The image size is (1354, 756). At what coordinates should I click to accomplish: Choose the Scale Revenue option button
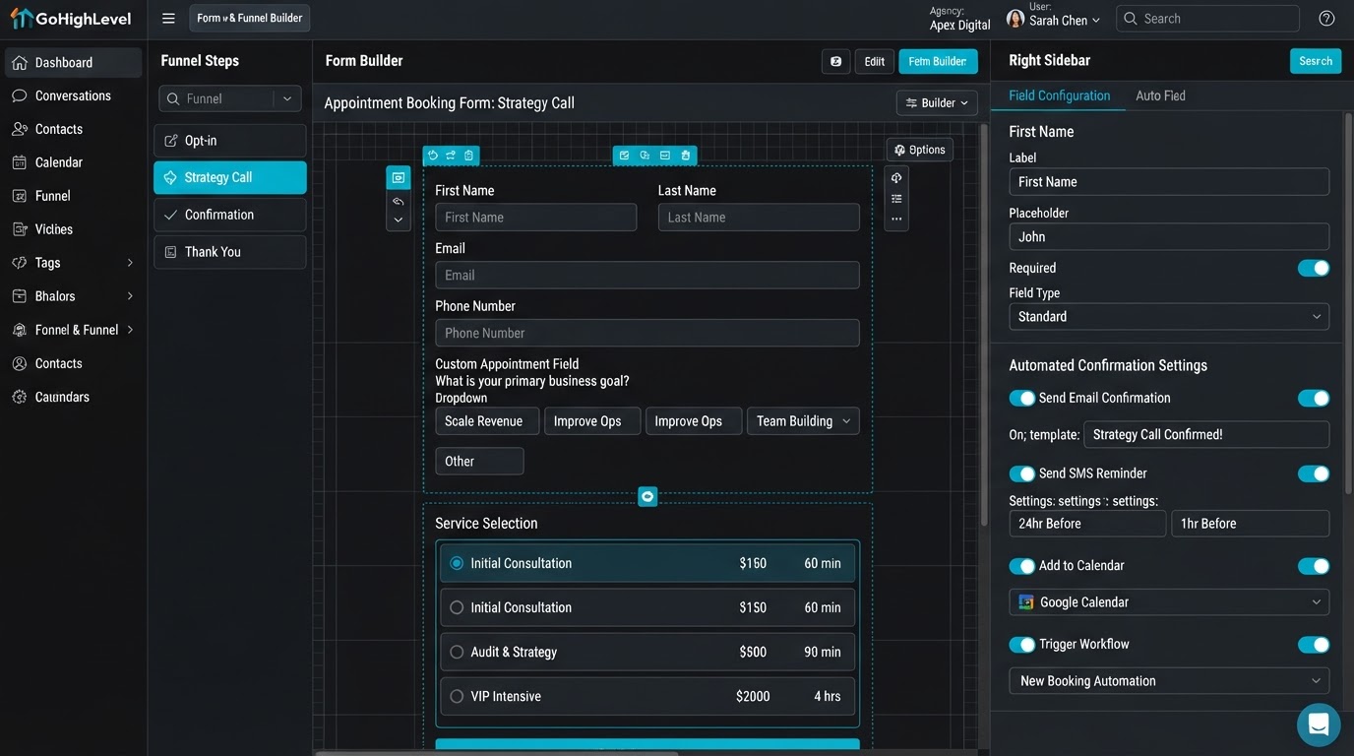click(x=487, y=421)
